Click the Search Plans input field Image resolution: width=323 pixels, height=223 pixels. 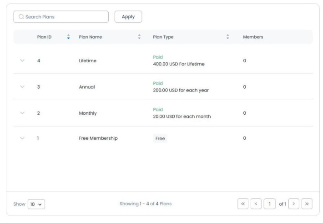(61, 17)
